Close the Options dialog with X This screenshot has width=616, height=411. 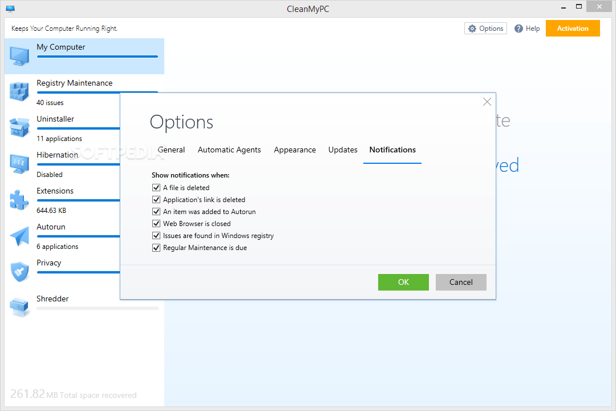[x=487, y=102]
